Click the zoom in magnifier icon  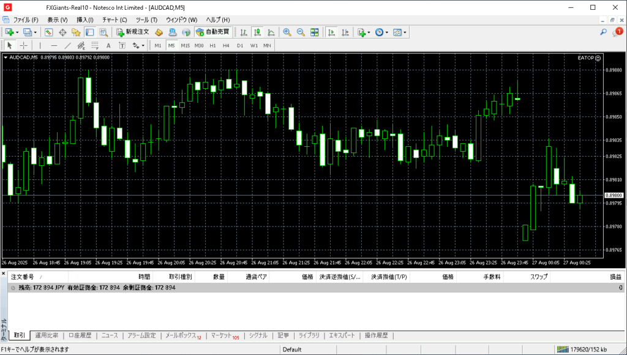287,32
